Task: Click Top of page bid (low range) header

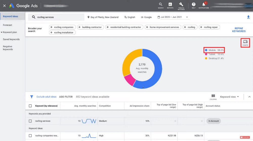Action: point(166,106)
